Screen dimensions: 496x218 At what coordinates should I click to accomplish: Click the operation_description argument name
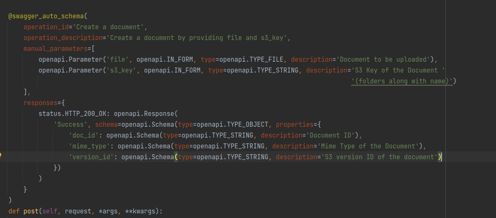click(x=63, y=38)
